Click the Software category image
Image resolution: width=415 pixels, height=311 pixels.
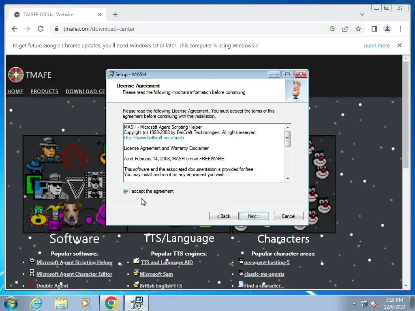(64, 184)
